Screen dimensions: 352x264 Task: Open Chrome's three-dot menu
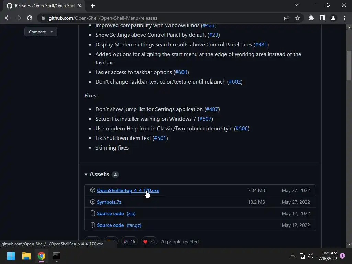pyautogui.click(x=344, y=18)
